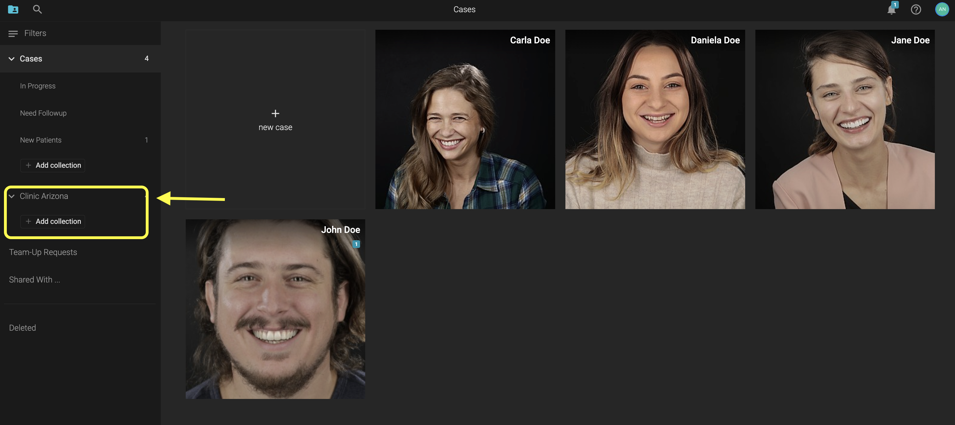The image size is (955, 425).
Task: Open the Deleted cases list
Action: click(22, 328)
